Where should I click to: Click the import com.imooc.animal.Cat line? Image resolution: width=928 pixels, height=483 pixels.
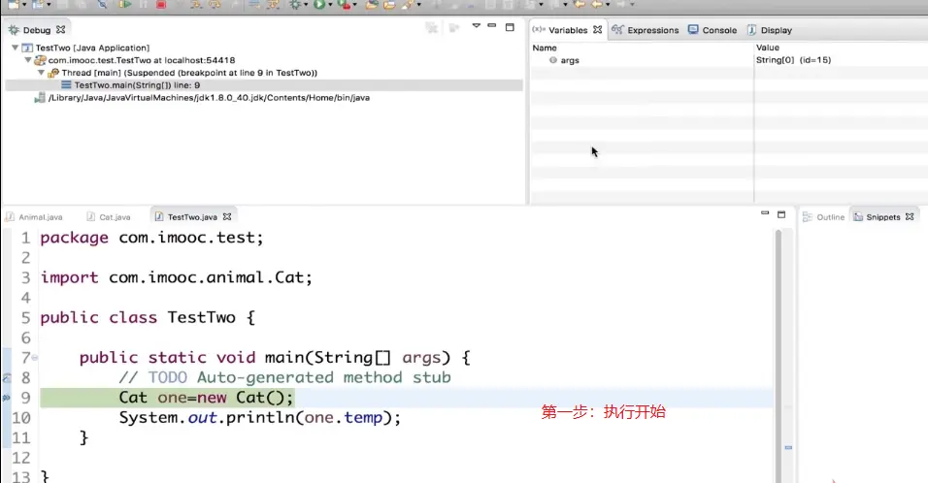click(176, 277)
